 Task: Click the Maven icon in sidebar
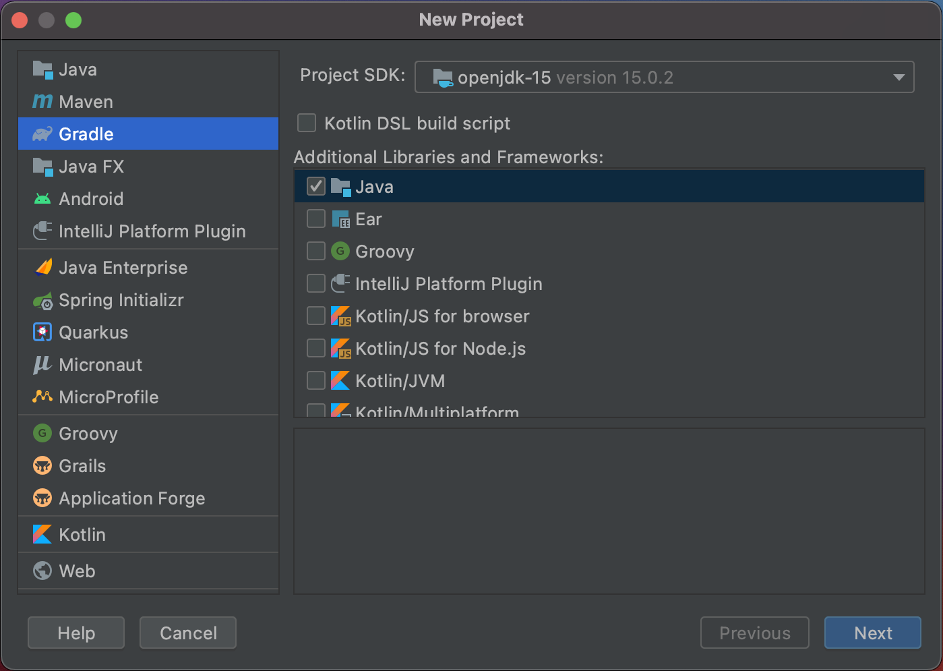click(42, 102)
